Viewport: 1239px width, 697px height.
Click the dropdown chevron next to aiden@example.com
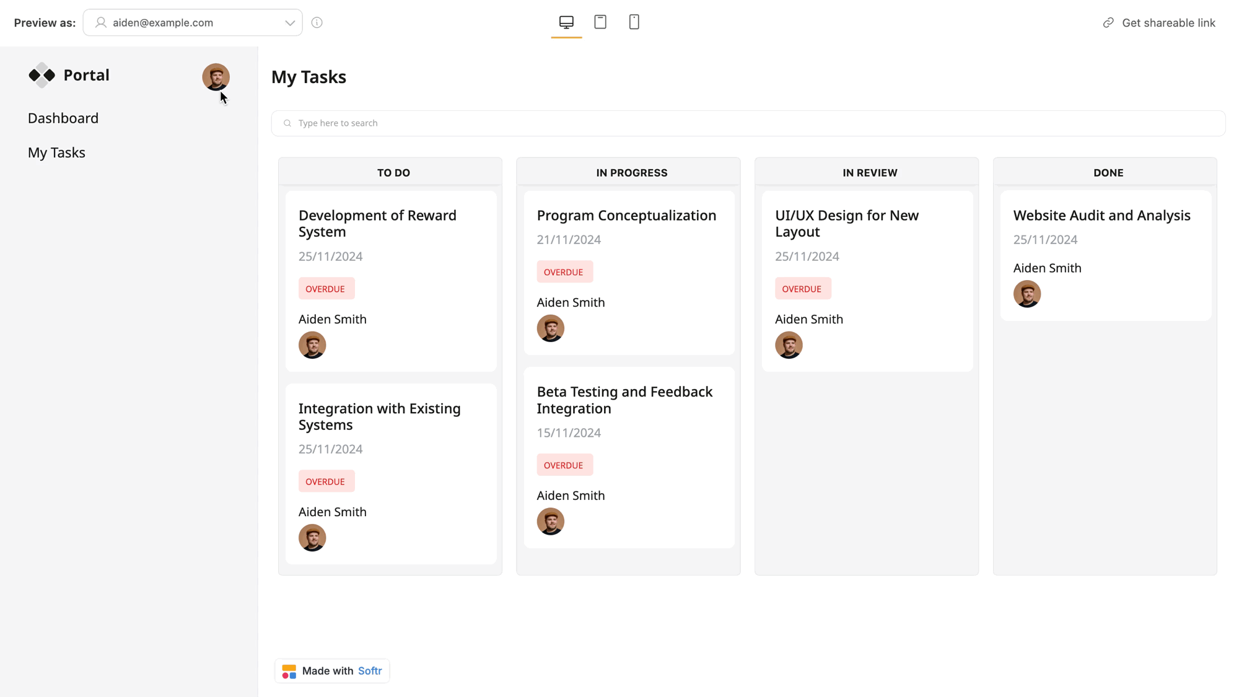pyautogui.click(x=289, y=23)
